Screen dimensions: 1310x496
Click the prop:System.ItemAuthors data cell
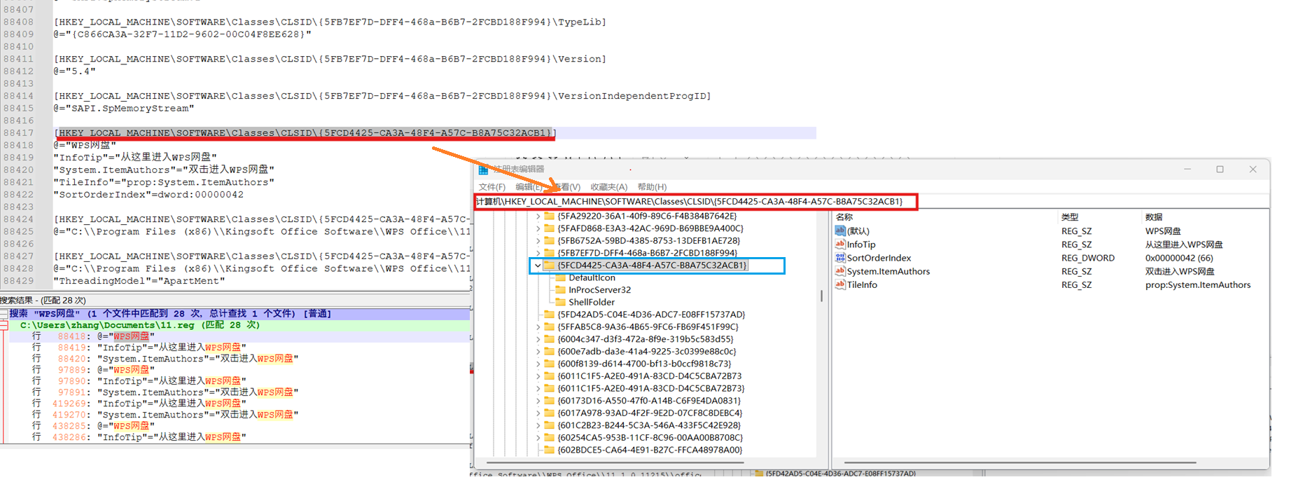pos(1198,284)
